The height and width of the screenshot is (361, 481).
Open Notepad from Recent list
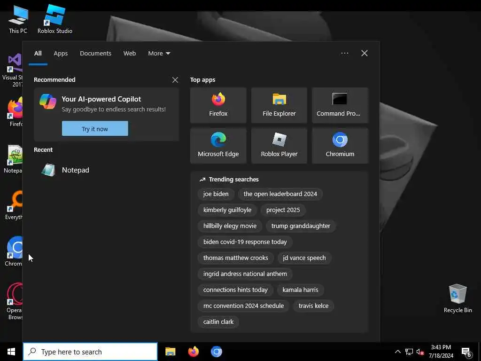[x=106, y=170]
